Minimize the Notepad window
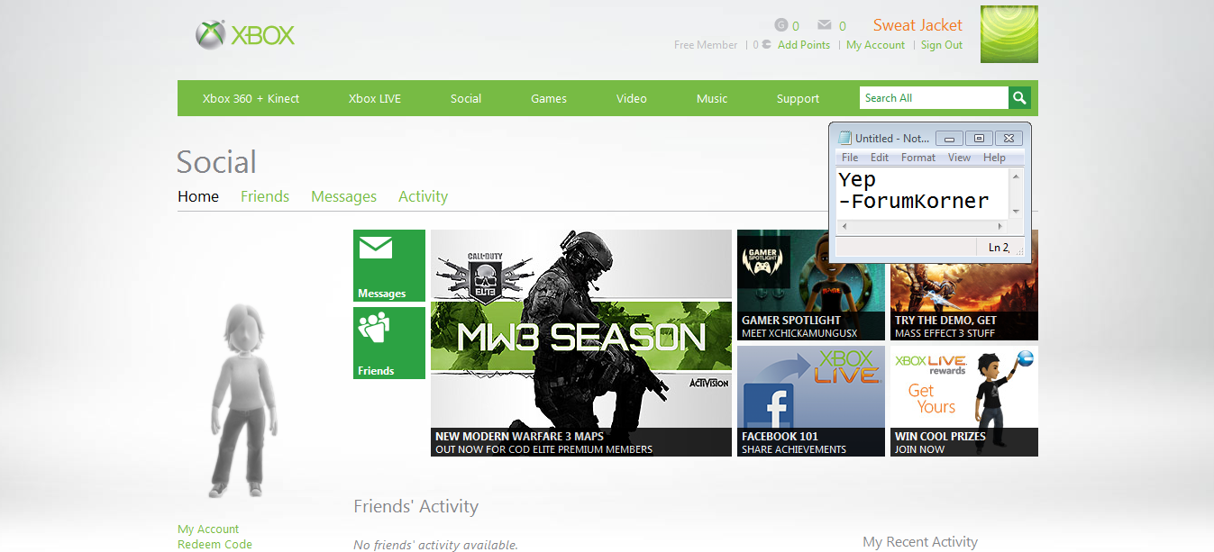Image resolution: width=1214 pixels, height=552 pixels. (949, 139)
